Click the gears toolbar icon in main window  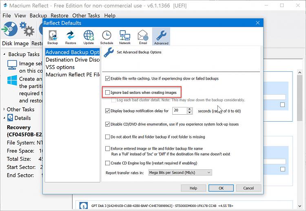click(x=27, y=29)
